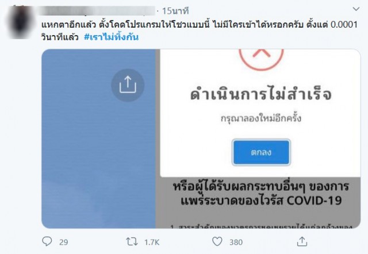Image resolution: width=368 pixels, height=254 pixels.
Task: Like the tweet with heart icon
Action: click(x=217, y=241)
